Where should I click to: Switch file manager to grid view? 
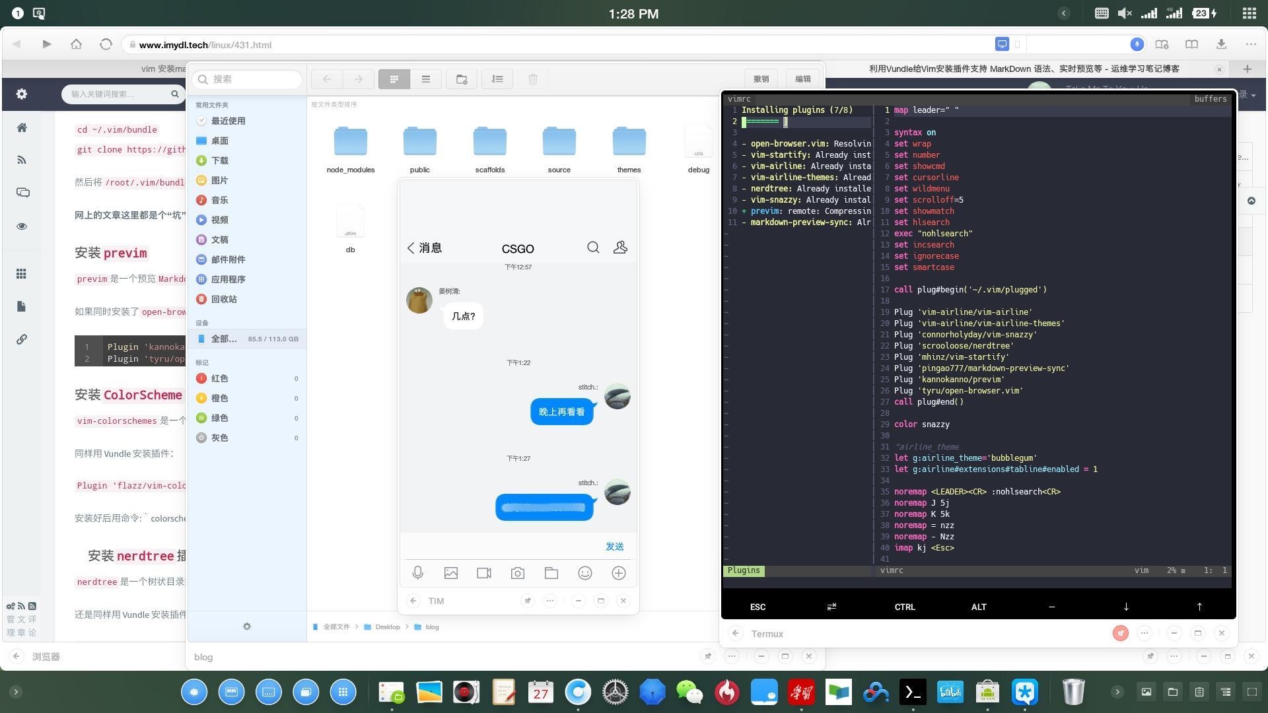click(394, 79)
